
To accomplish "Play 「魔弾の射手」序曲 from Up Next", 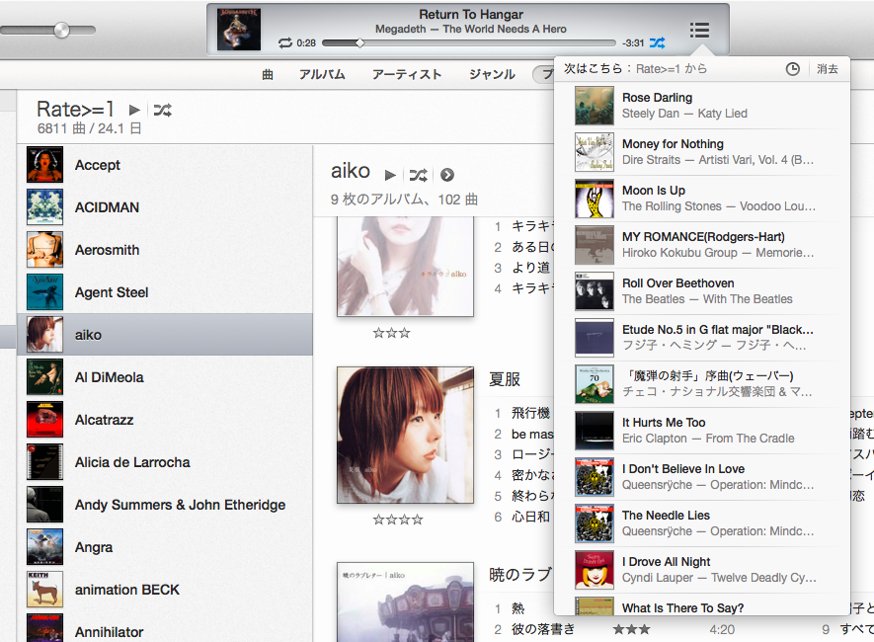I will point(702,384).
